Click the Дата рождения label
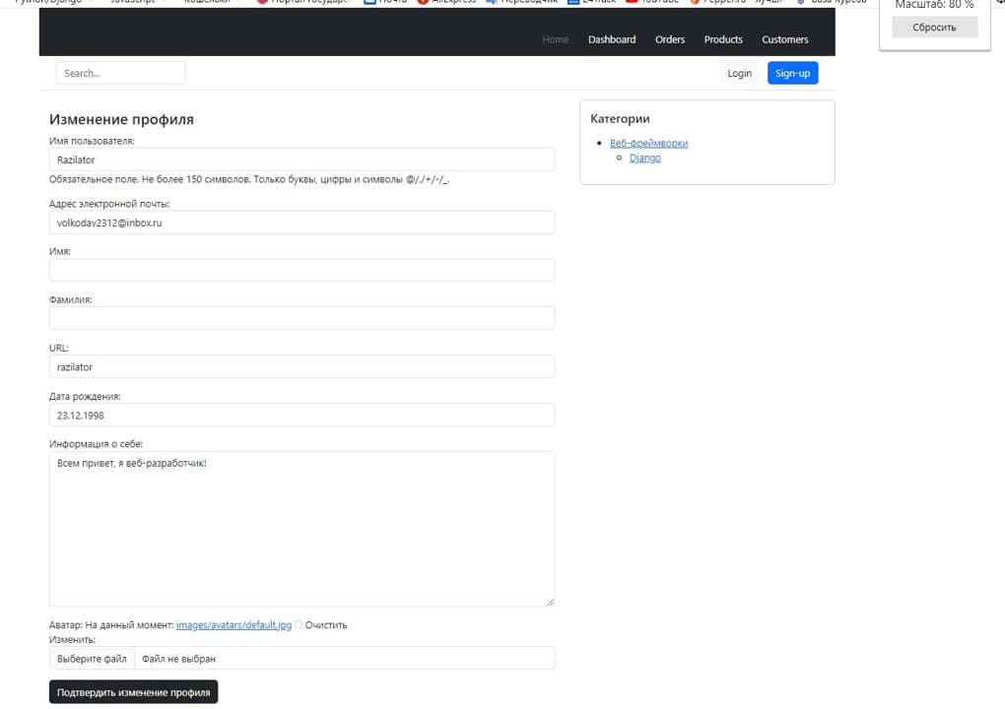Screen dimensions: 1005x709 (x=85, y=397)
